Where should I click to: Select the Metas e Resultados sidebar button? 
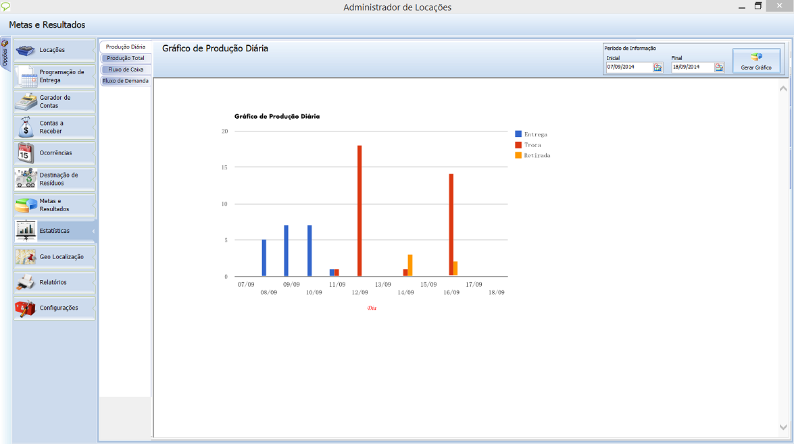coord(54,205)
